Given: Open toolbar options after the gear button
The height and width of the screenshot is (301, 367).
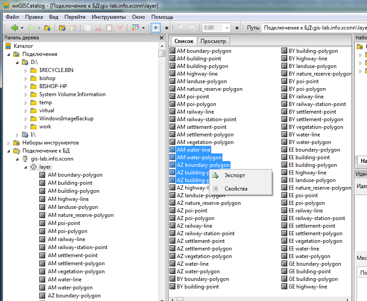Looking at the screenshot, I should tap(166, 28).
